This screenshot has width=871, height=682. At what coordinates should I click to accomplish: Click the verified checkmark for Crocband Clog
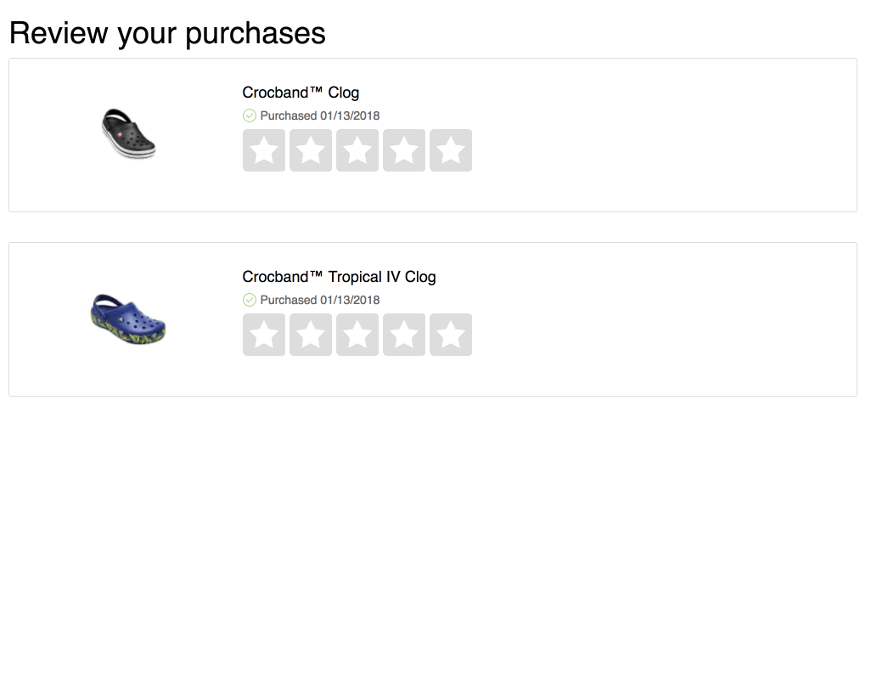250,116
